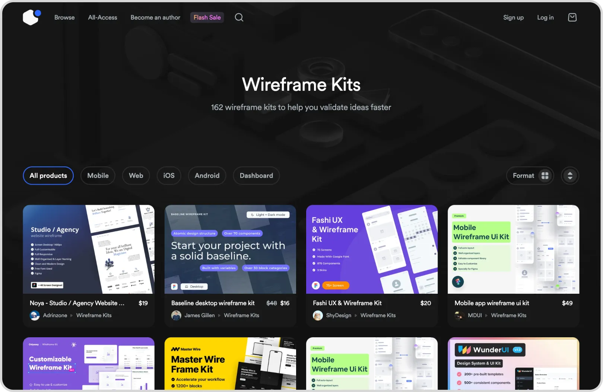The height and width of the screenshot is (392, 603).
Task: Click the Fashi UX & Wireframe Kit title
Action: pos(347,303)
